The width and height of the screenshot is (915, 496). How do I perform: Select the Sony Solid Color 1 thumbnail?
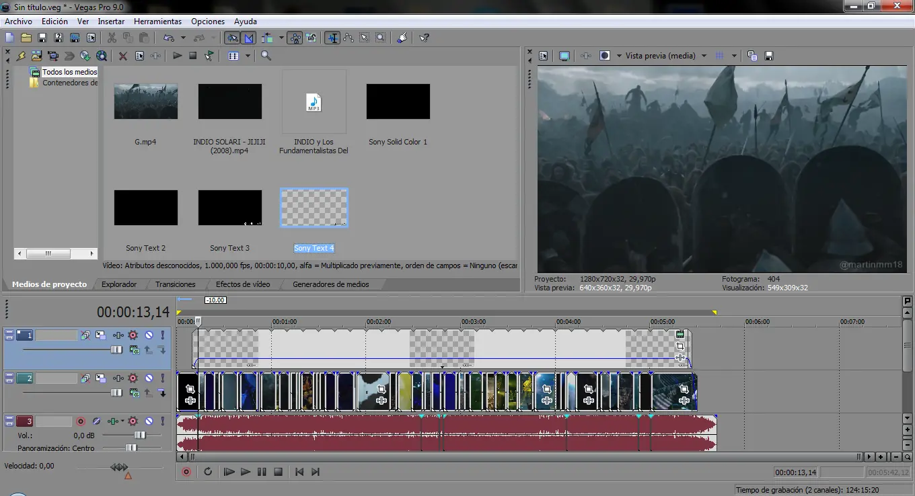click(398, 101)
